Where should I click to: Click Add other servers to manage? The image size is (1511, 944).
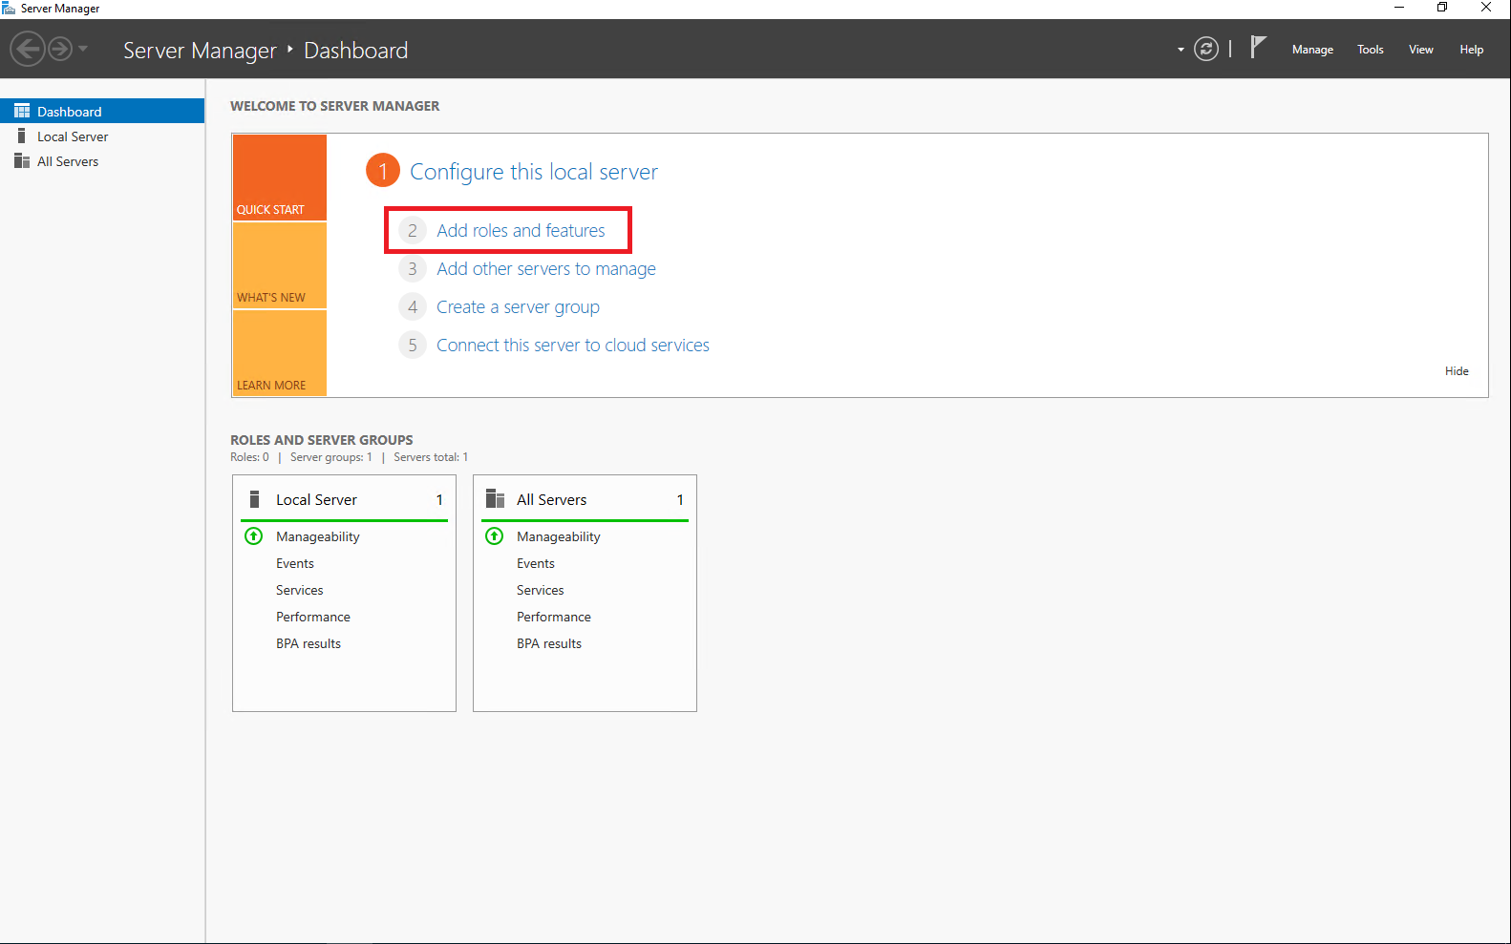(x=546, y=268)
